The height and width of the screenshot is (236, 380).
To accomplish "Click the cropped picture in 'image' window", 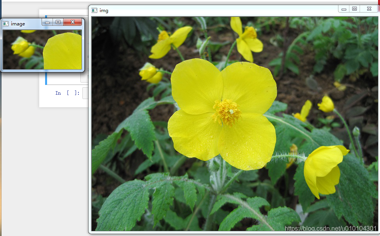I will click(x=42, y=50).
